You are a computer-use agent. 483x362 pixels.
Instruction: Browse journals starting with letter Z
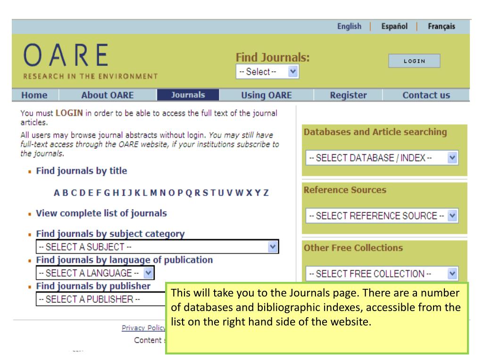pos(266,193)
